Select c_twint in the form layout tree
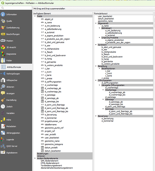The height and width of the screenshot is (171, 155). pos(108,73)
